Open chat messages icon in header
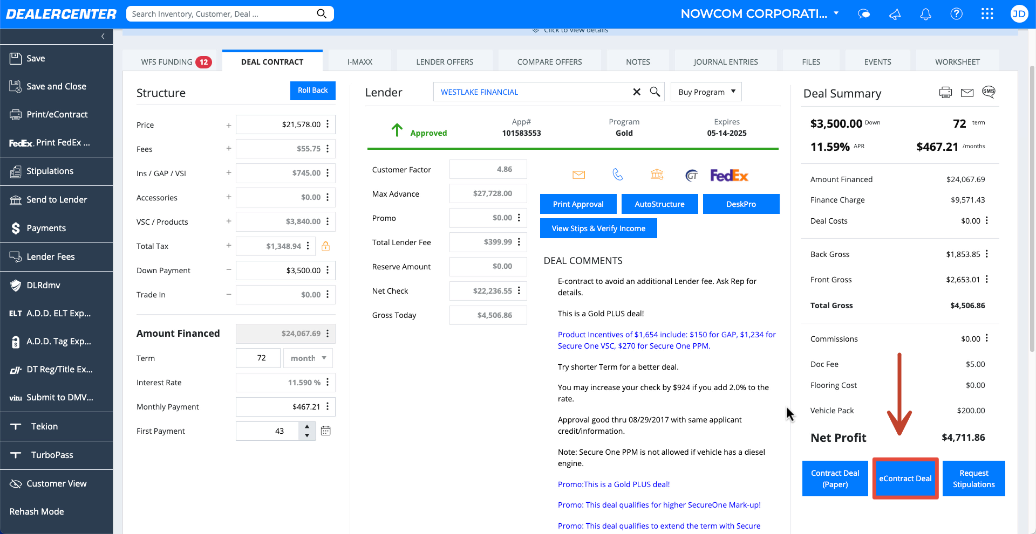Image resolution: width=1036 pixels, height=534 pixels. [864, 14]
